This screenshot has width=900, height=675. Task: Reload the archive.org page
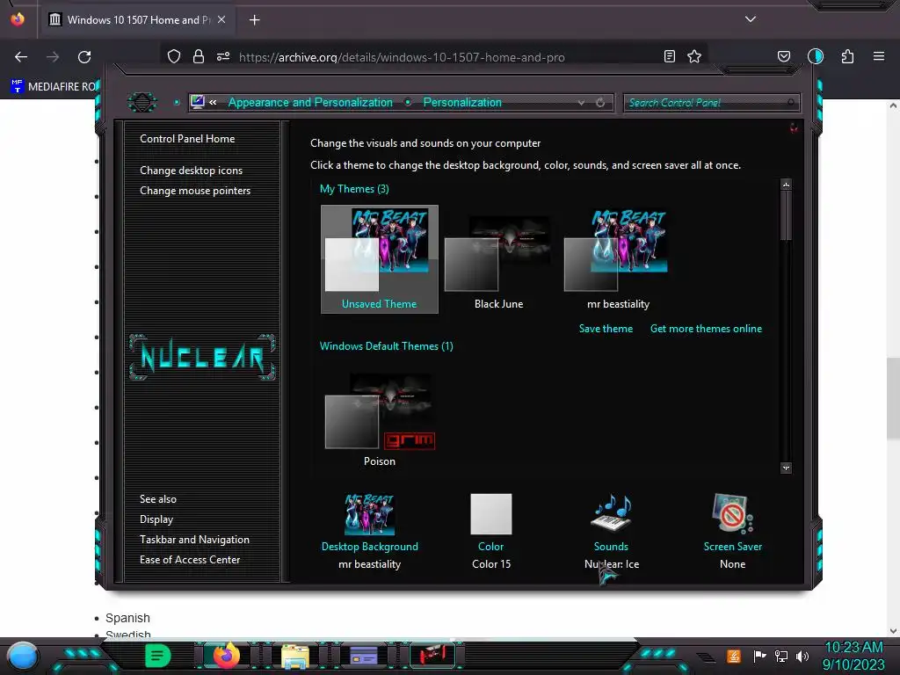tap(84, 57)
